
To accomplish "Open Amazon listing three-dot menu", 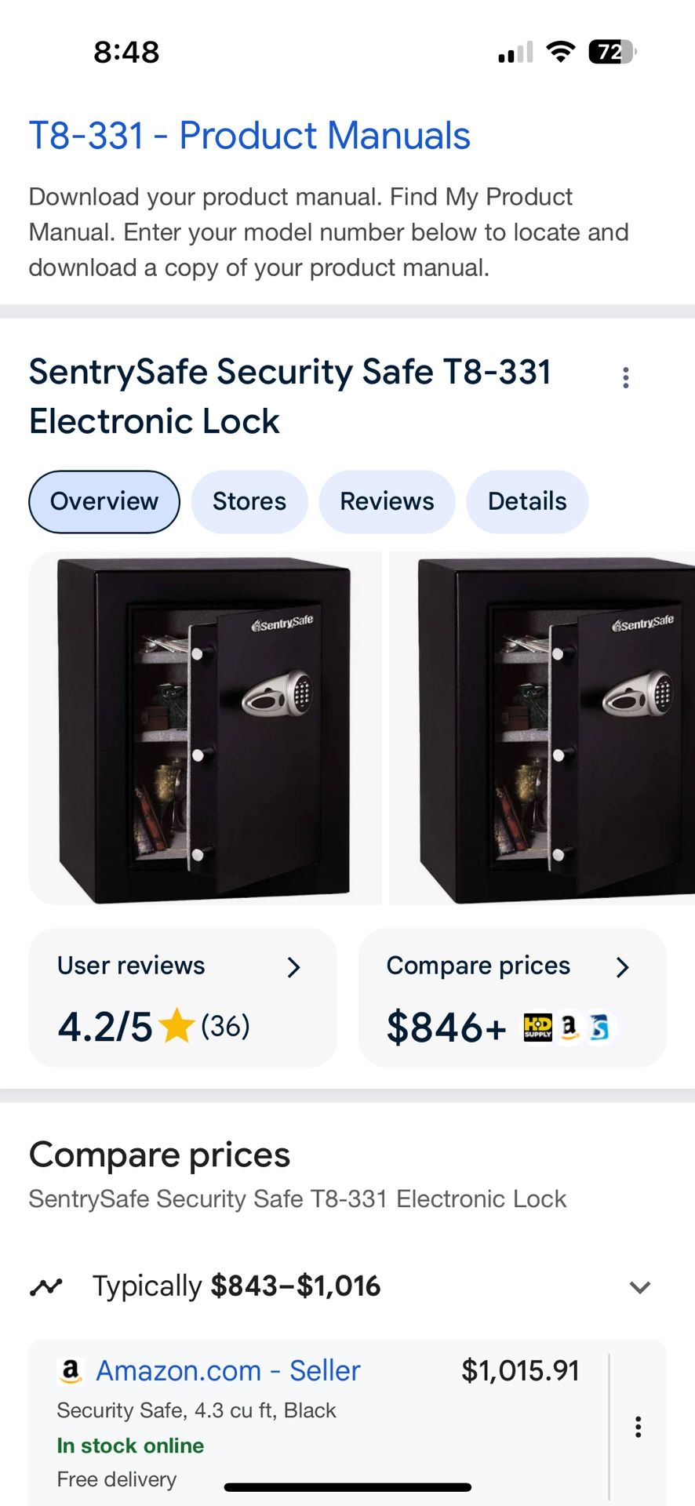I will [639, 1427].
